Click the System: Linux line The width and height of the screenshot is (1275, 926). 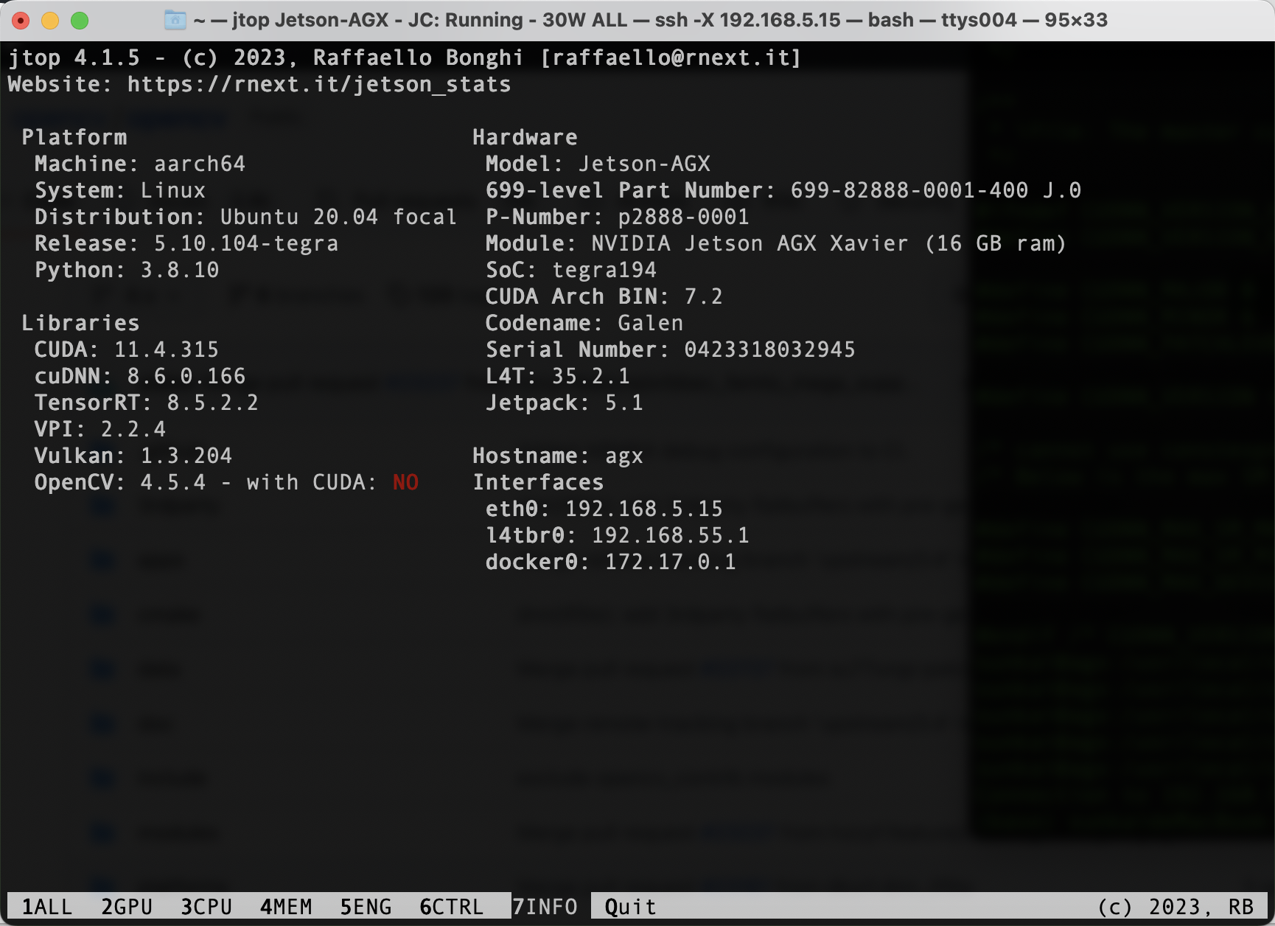point(120,190)
